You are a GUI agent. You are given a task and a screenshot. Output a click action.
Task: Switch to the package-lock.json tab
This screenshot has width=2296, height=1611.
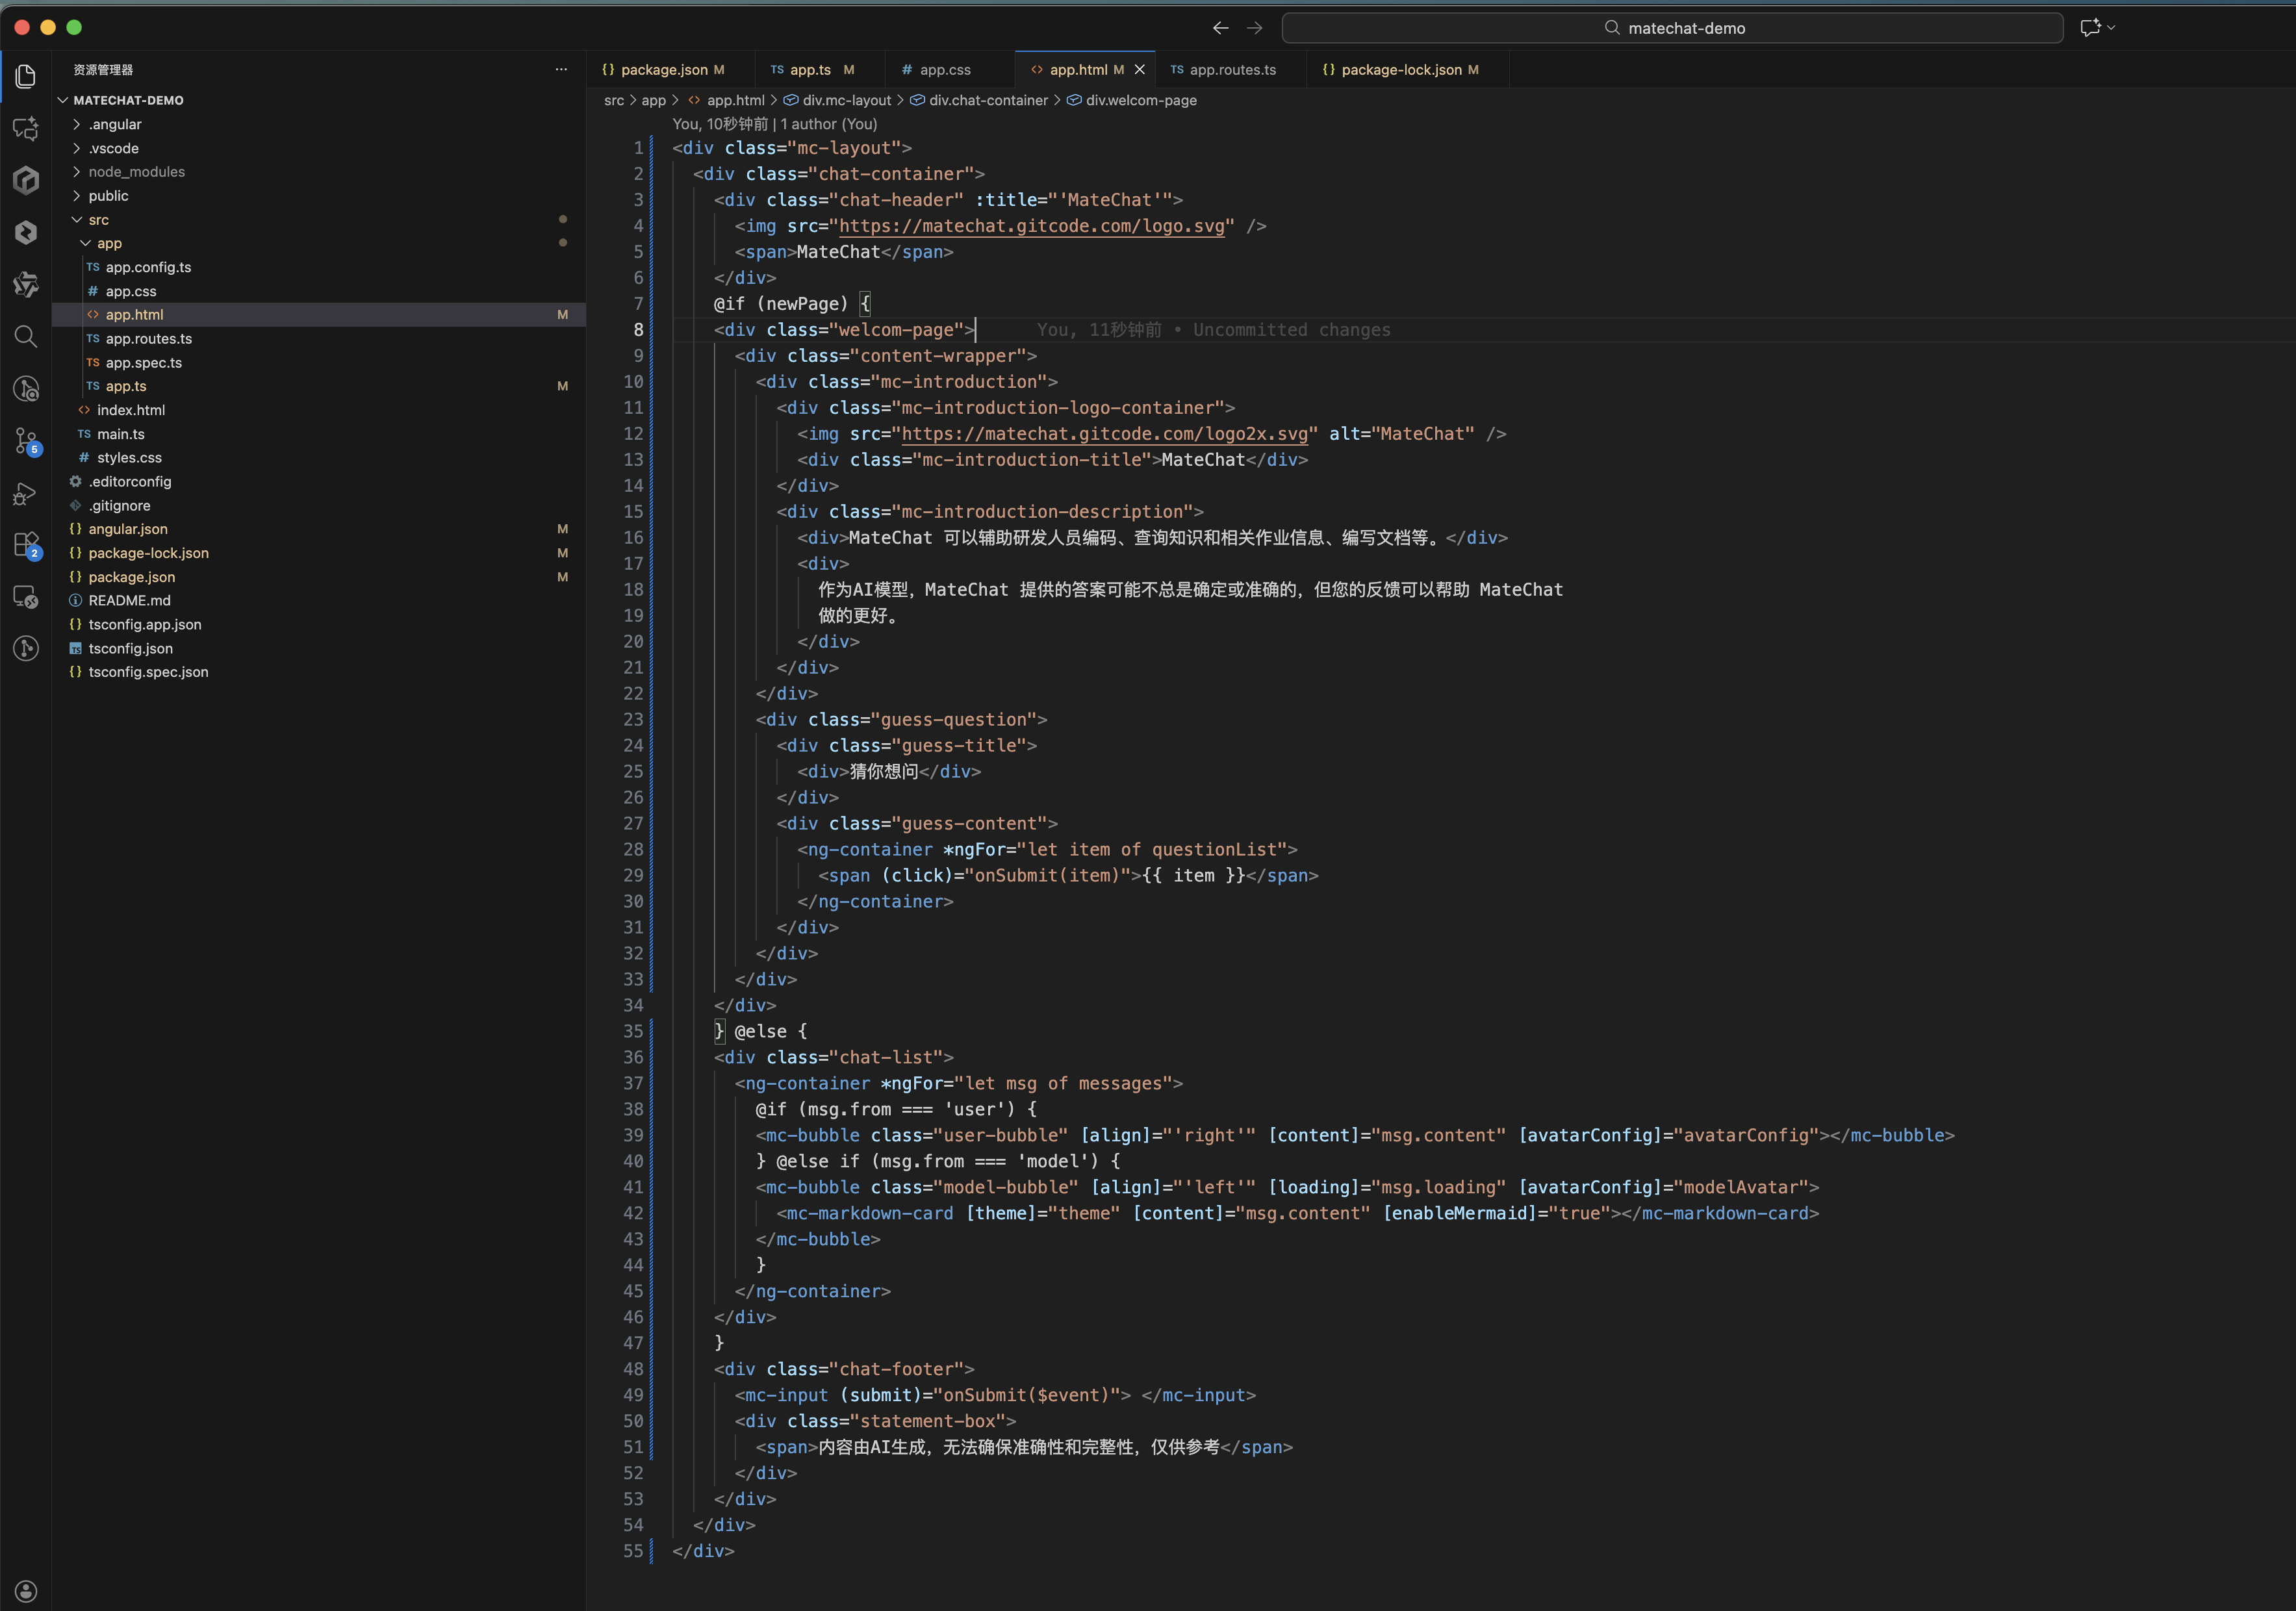click(x=1400, y=70)
